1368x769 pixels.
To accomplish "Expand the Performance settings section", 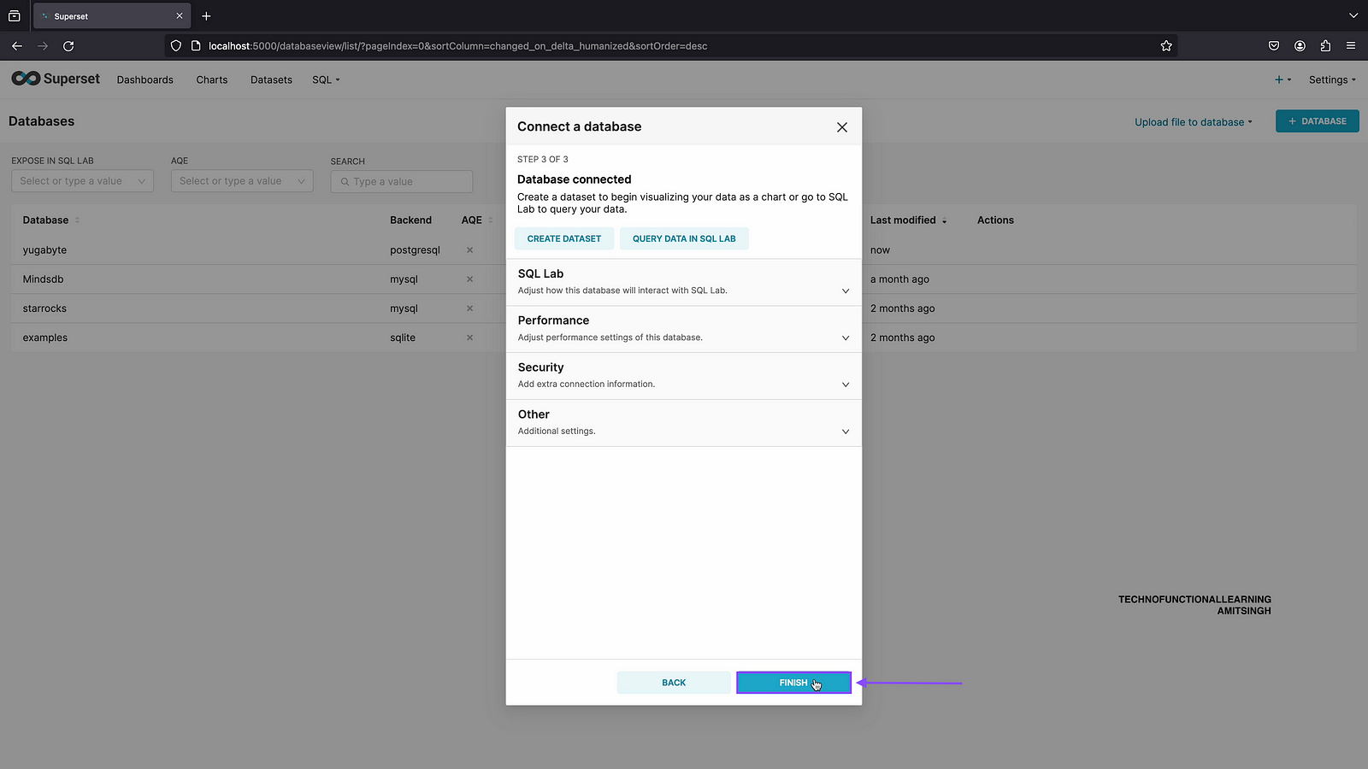I will [683, 329].
